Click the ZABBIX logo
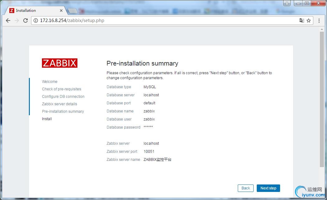This screenshot has width=327, height=200. click(x=60, y=63)
